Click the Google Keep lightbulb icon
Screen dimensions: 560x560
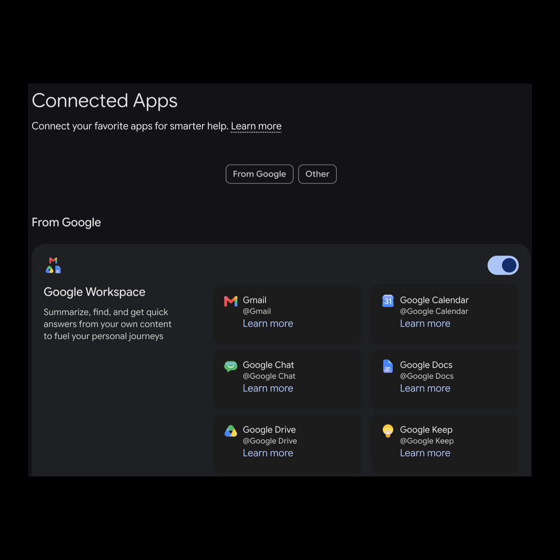tap(388, 431)
